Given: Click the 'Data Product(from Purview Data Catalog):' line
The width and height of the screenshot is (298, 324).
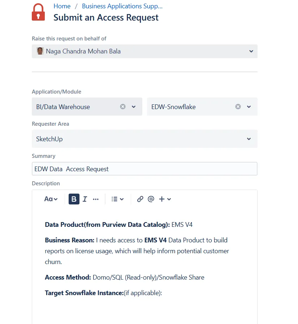Looking at the screenshot, I should point(118,225).
